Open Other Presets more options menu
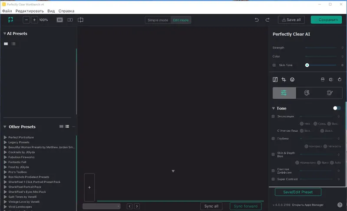347x211 pixels. tap(74, 127)
